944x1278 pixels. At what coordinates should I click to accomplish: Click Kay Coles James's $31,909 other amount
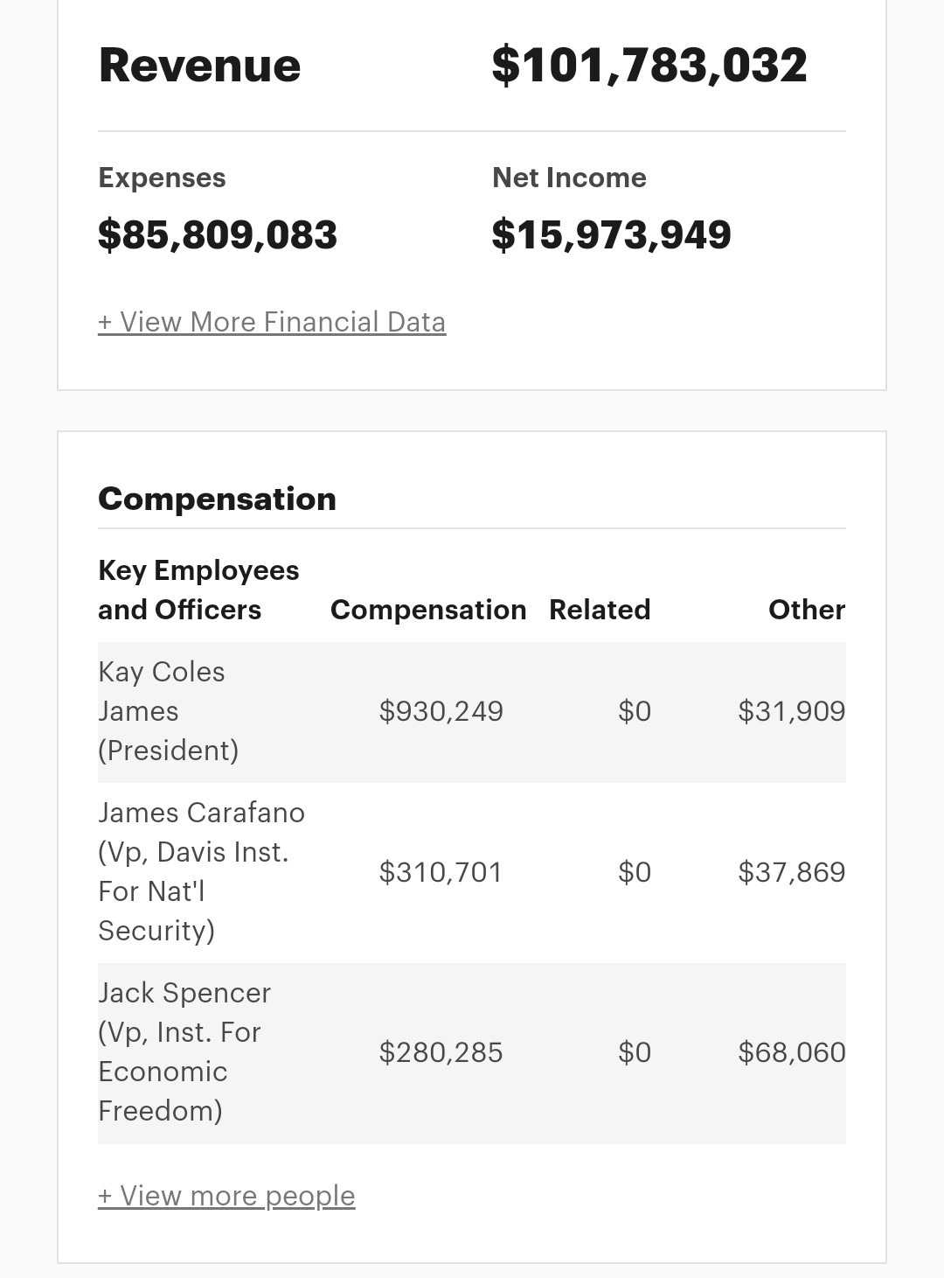point(791,711)
